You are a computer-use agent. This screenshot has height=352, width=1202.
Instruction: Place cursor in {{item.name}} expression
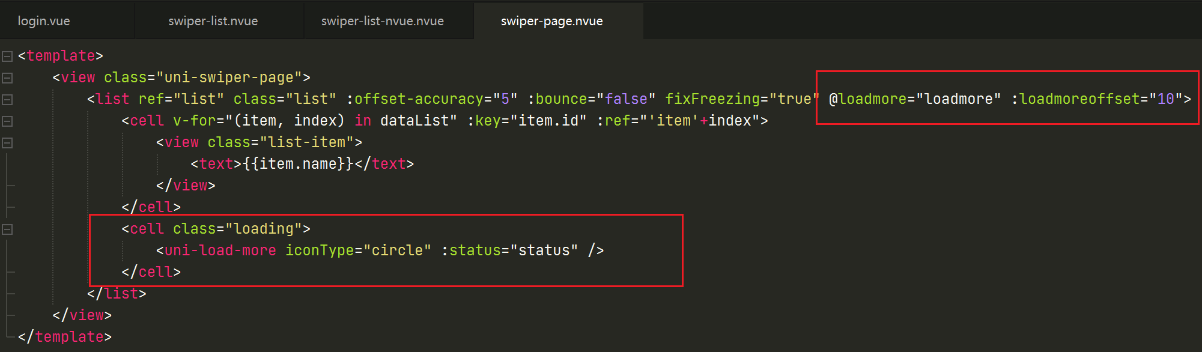click(298, 164)
